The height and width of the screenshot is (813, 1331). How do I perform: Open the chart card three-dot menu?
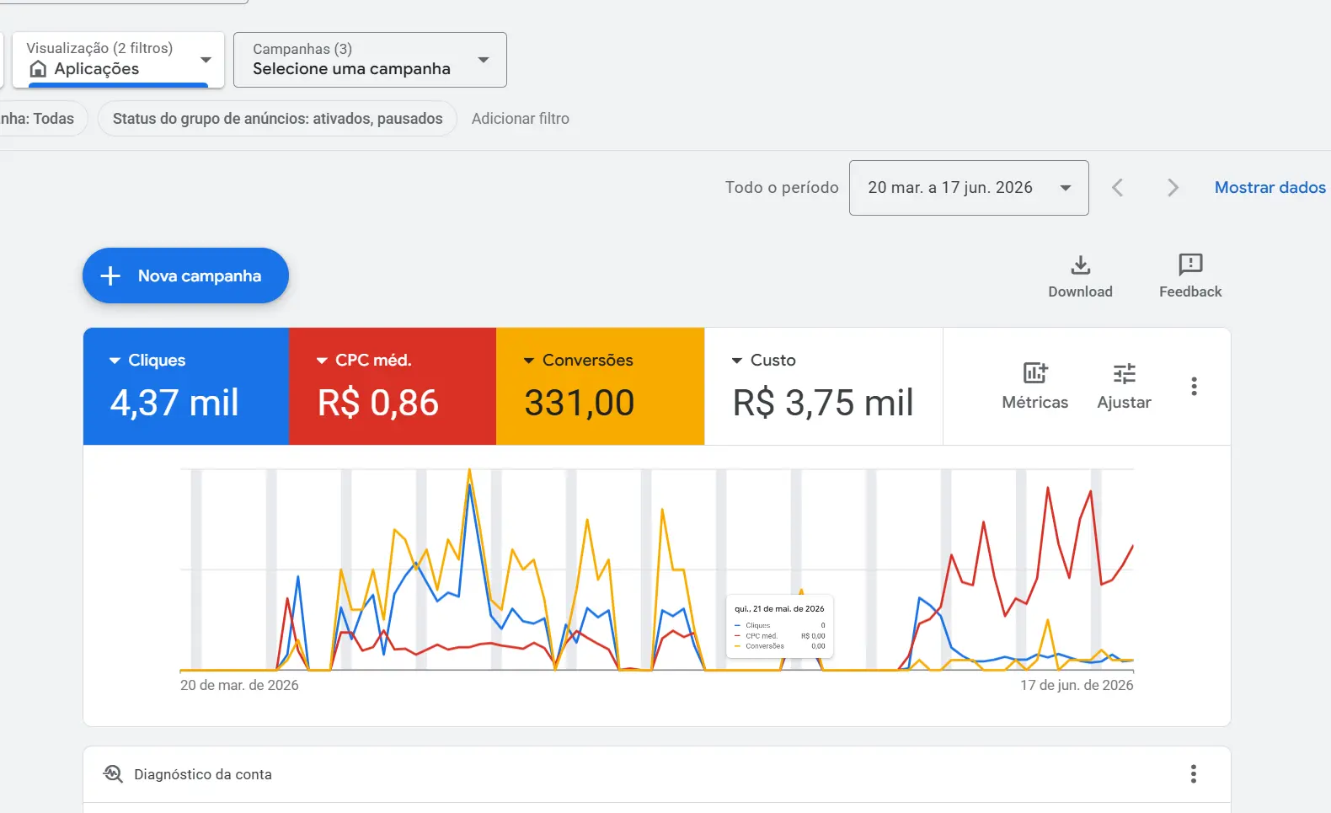[1194, 386]
